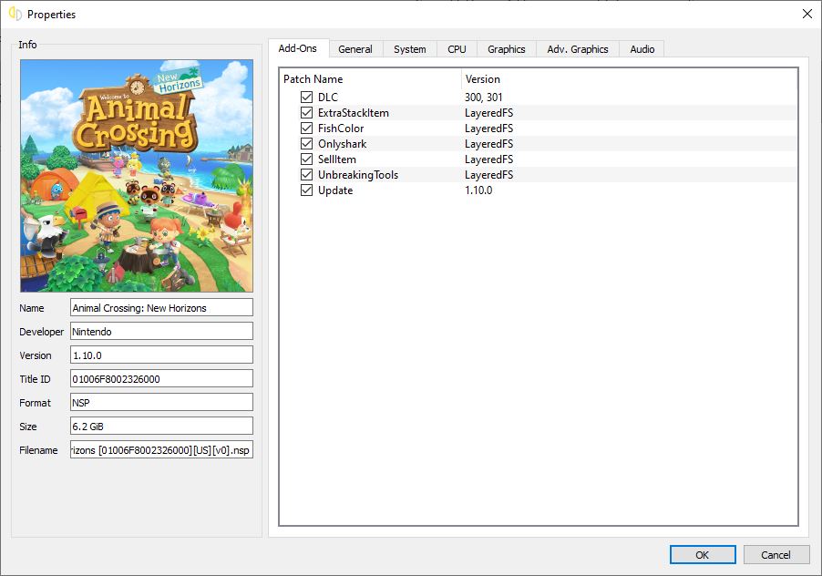Switch to the Audio tab
The width and height of the screenshot is (822, 576).
click(x=642, y=49)
